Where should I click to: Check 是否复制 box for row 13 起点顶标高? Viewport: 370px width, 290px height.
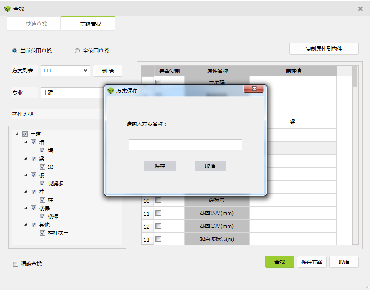159,239
